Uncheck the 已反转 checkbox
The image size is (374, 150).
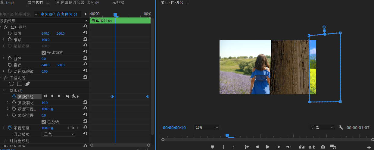(44, 122)
